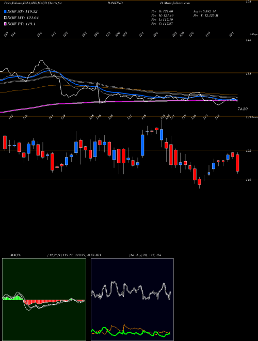Click the BANKIND ticker symbol in the title
This screenshot has width=258, height=341.
click(116, 3)
